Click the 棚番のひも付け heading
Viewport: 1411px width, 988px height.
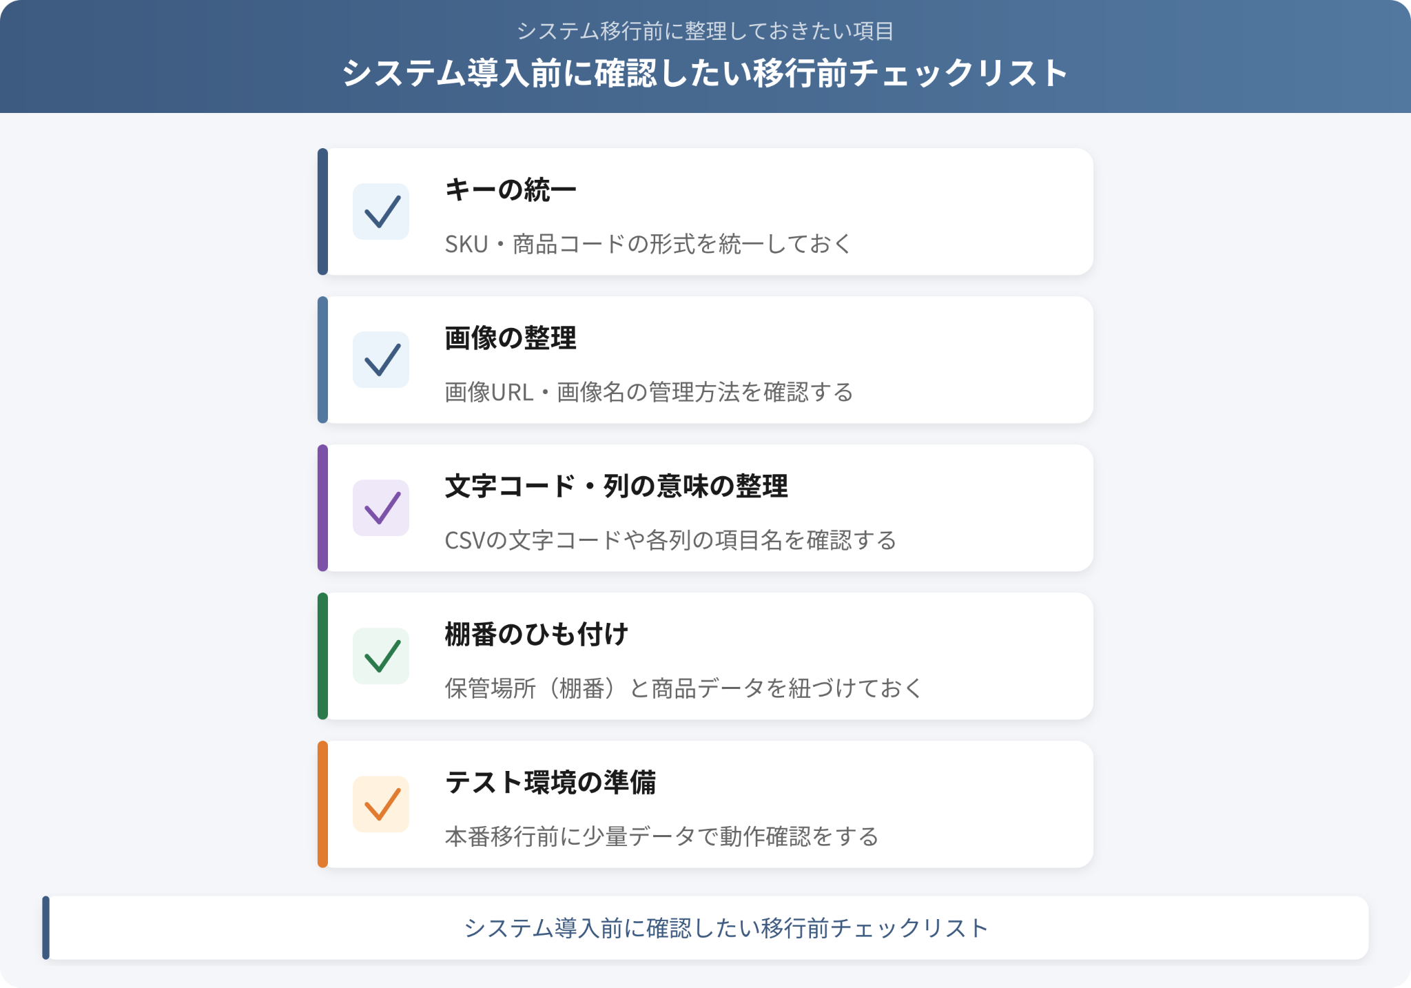537,634
